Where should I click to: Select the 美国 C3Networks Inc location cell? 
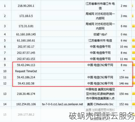pyautogui.click(x=100, y=104)
